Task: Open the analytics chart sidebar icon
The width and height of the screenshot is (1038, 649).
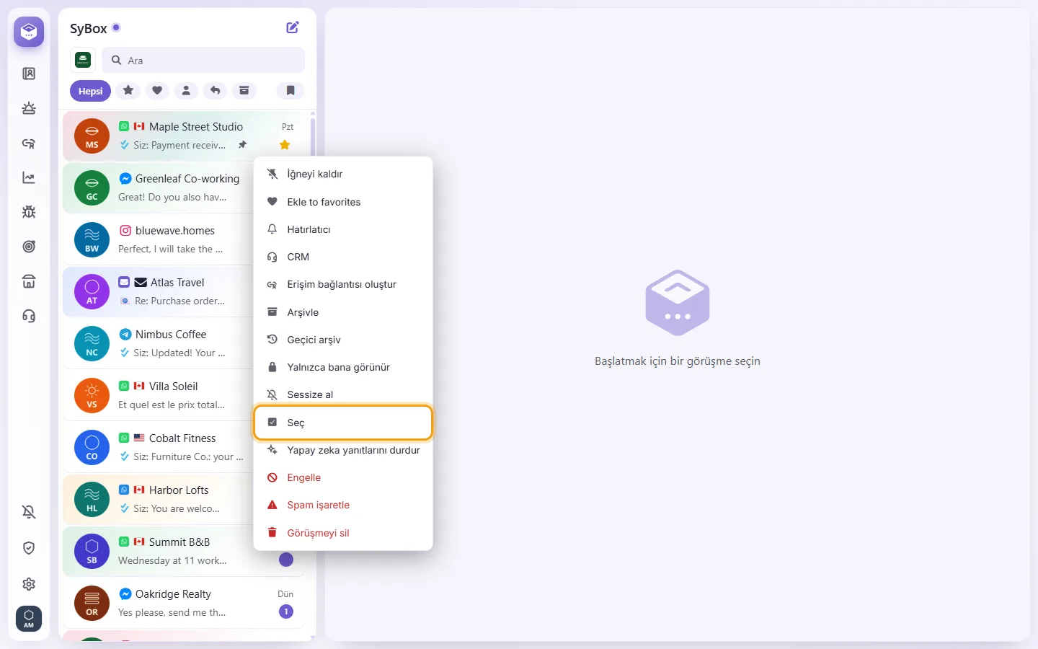Action: point(29,177)
